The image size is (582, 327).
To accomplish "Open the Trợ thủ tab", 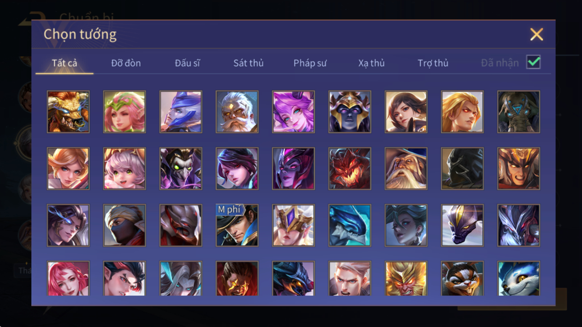I will 433,63.
